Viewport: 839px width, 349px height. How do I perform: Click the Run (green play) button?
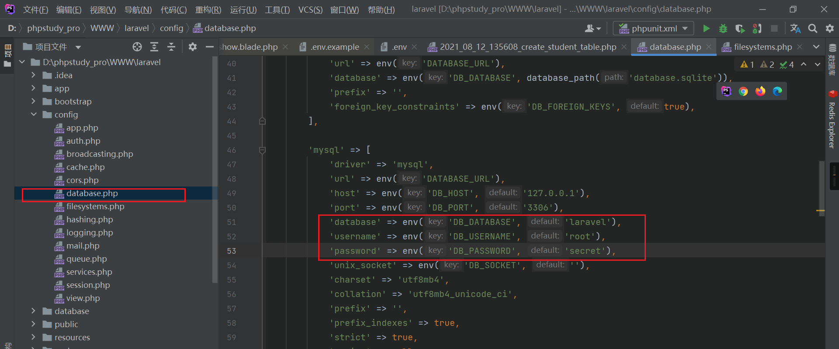tap(706, 28)
